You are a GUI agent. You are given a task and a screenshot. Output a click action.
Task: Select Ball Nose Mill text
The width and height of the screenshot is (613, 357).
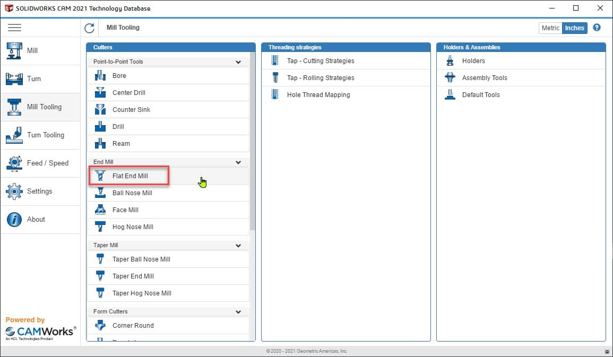click(132, 193)
